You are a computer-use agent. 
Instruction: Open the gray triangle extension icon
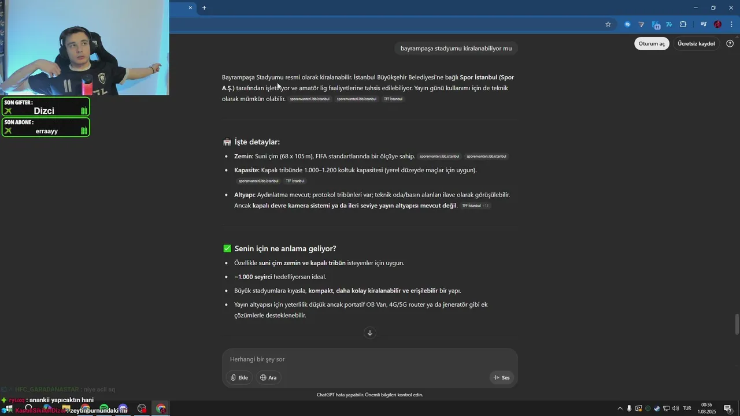pyautogui.click(x=641, y=24)
